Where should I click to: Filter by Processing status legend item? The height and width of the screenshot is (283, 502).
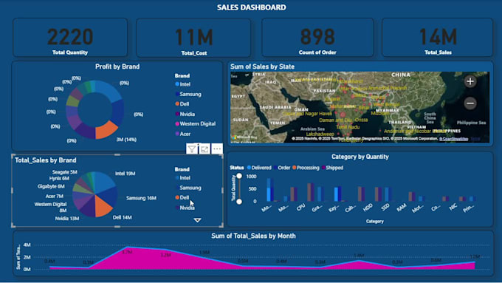click(306, 168)
